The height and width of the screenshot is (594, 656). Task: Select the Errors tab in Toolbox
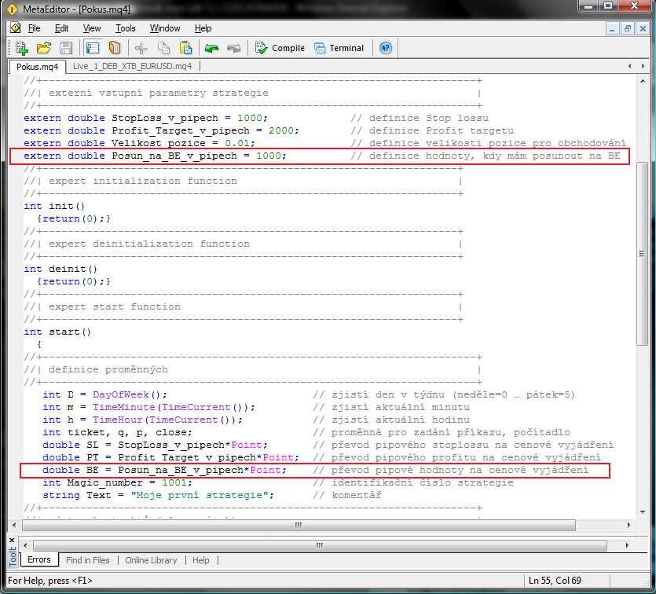pos(39,559)
